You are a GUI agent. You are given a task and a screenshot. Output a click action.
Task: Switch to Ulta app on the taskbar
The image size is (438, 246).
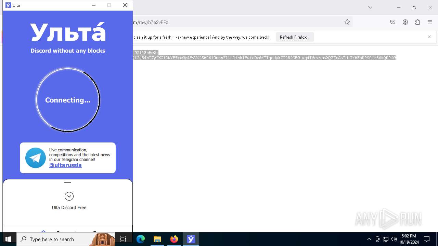[191, 239]
